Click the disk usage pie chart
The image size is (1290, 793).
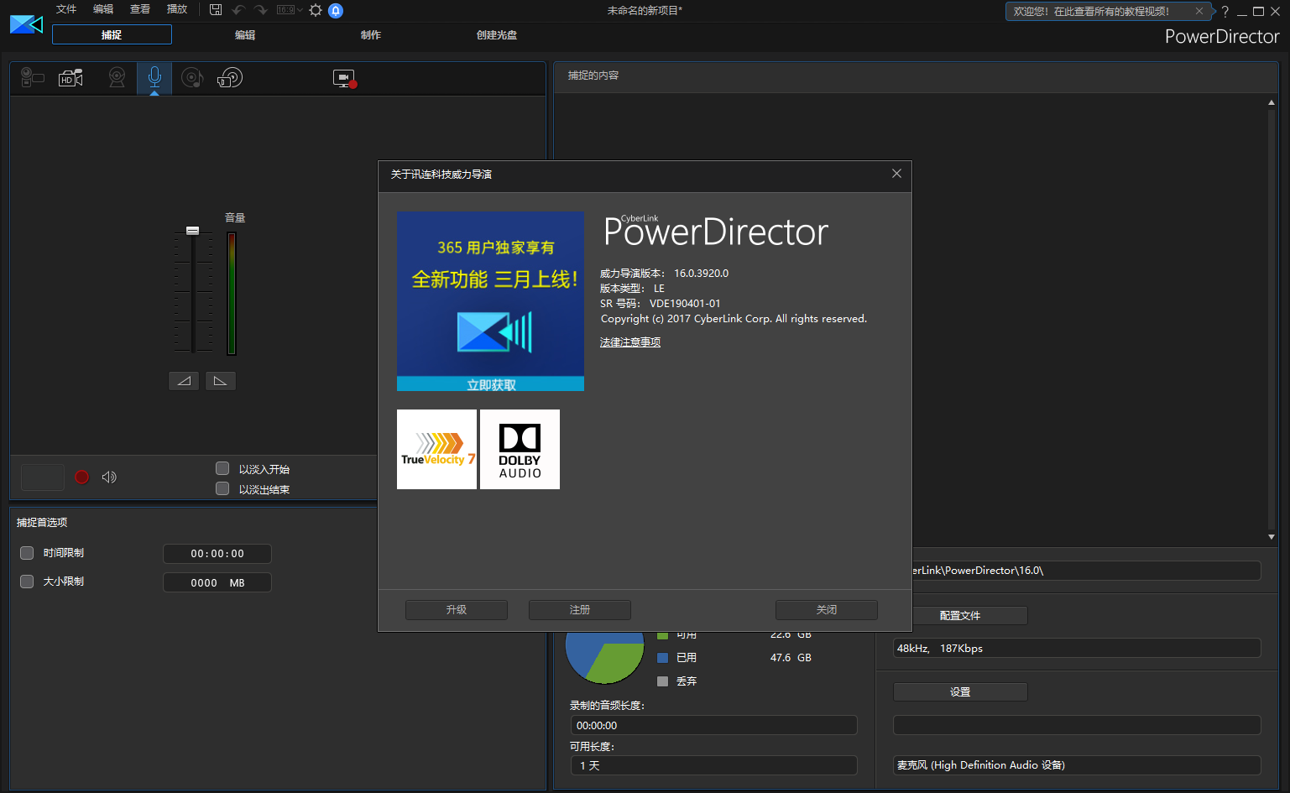click(x=605, y=657)
